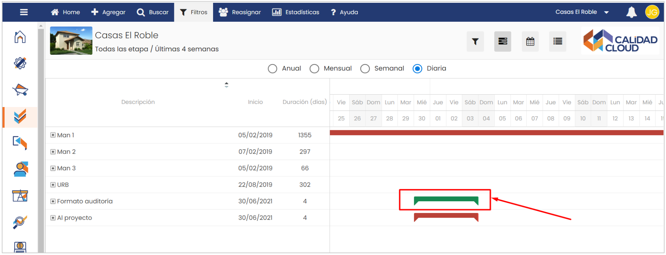This screenshot has height=255, width=666.
Task: Open the wheelbarrow sidebar icon
Action: (20, 90)
